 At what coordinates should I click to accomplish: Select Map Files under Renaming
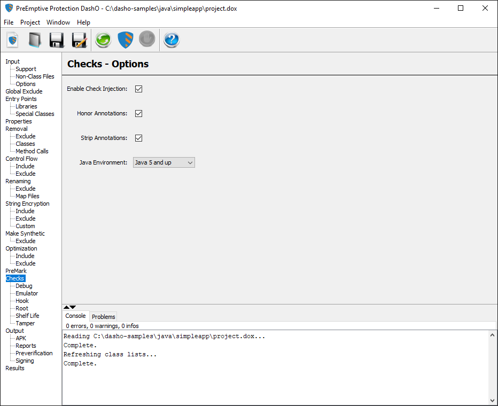pyautogui.click(x=28, y=196)
